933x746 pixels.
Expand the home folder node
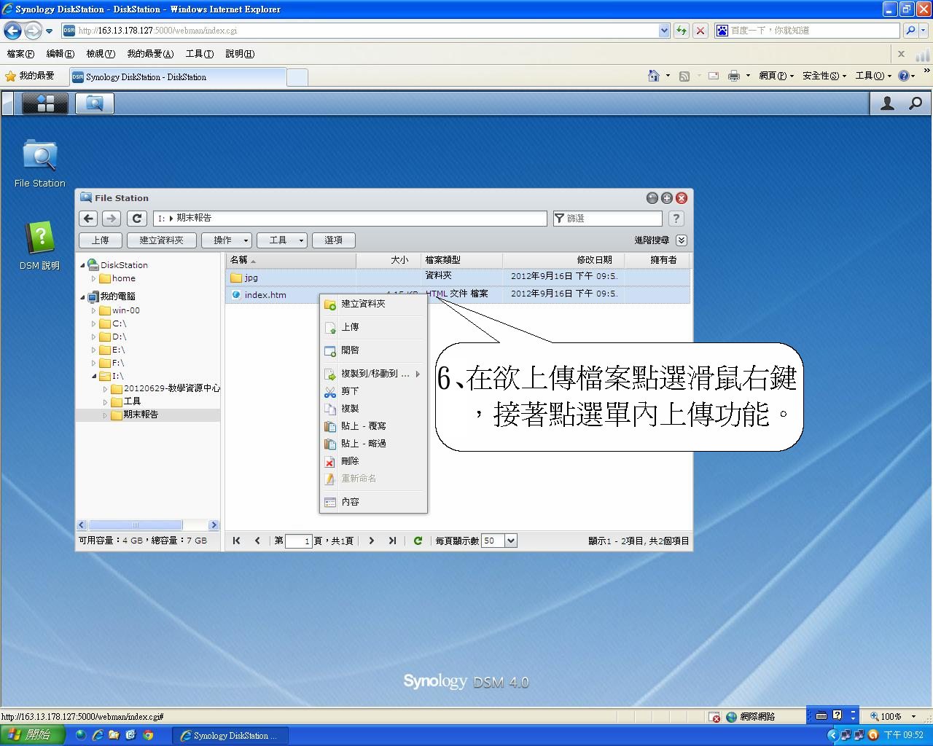pyautogui.click(x=93, y=278)
